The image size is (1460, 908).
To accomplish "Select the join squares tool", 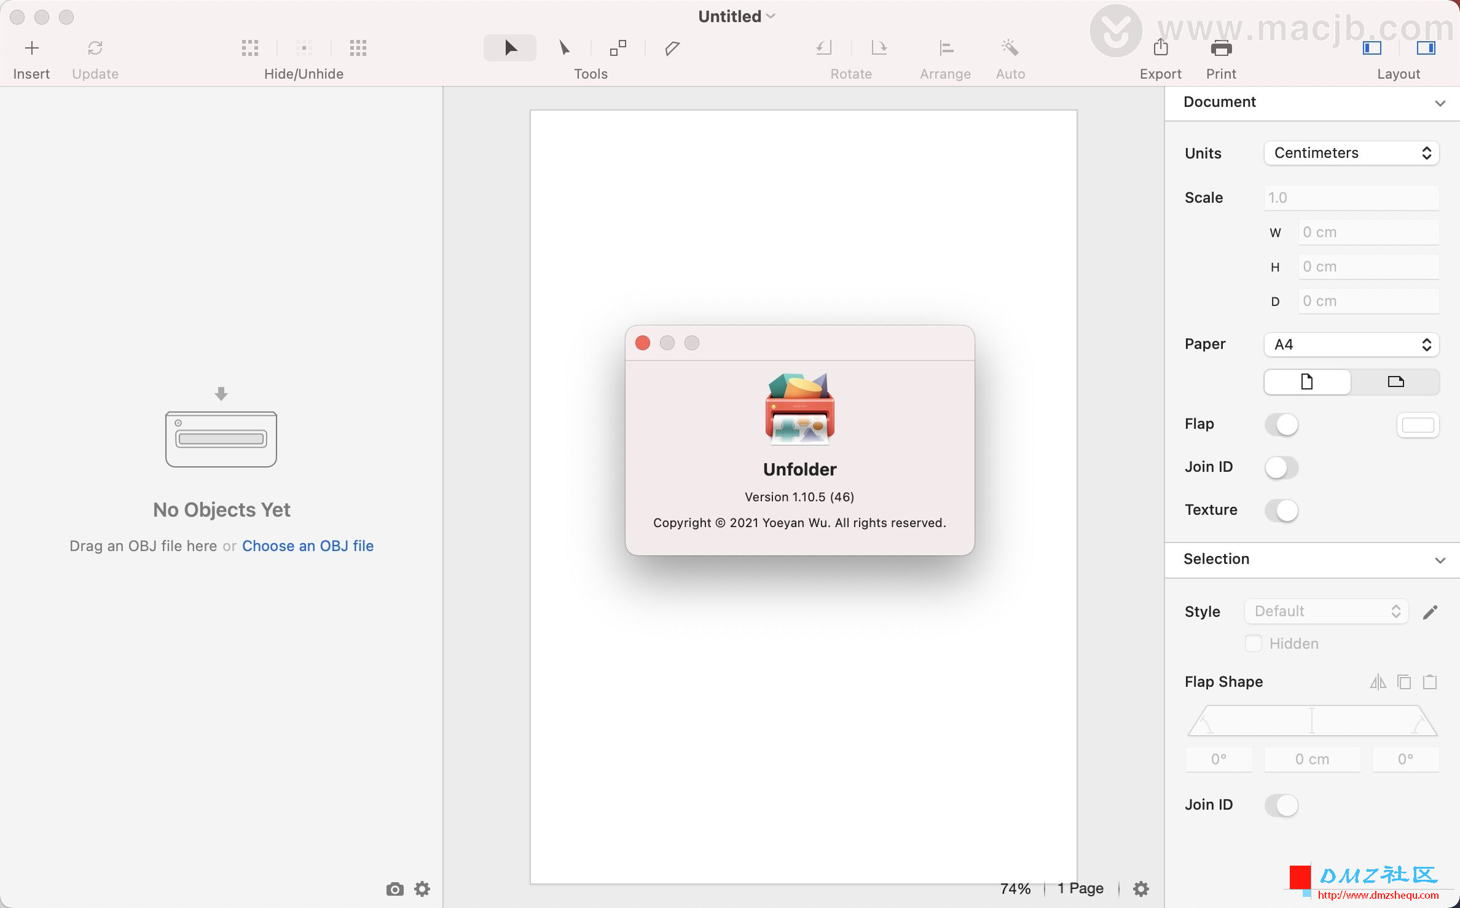I will pos(618,48).
